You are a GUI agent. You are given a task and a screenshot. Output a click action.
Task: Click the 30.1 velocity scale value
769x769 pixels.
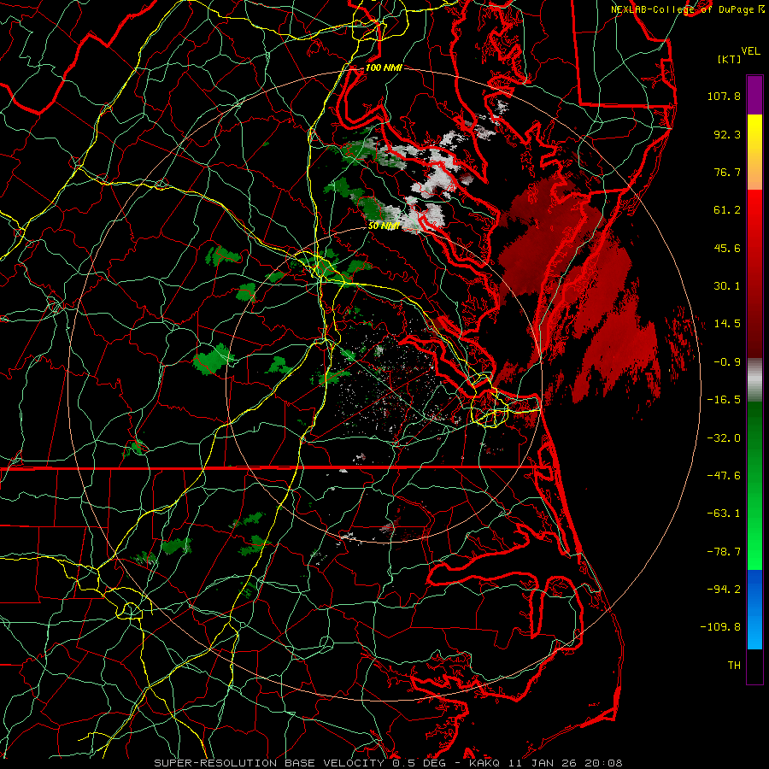coord(727,286)
